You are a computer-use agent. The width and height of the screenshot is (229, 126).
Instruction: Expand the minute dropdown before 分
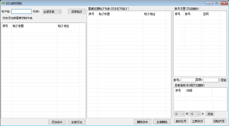pyautogui.click(x=195, y=114)
